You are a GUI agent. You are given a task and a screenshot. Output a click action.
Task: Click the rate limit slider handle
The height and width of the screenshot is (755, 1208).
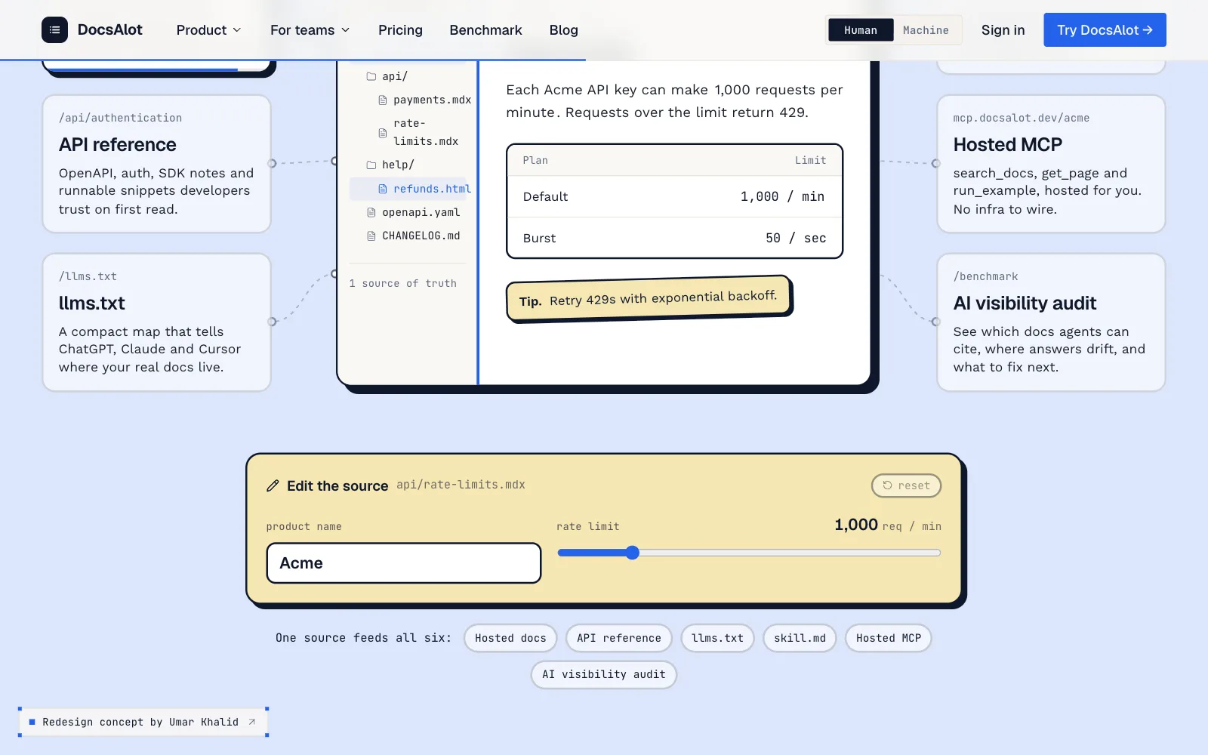click(633, 553)
